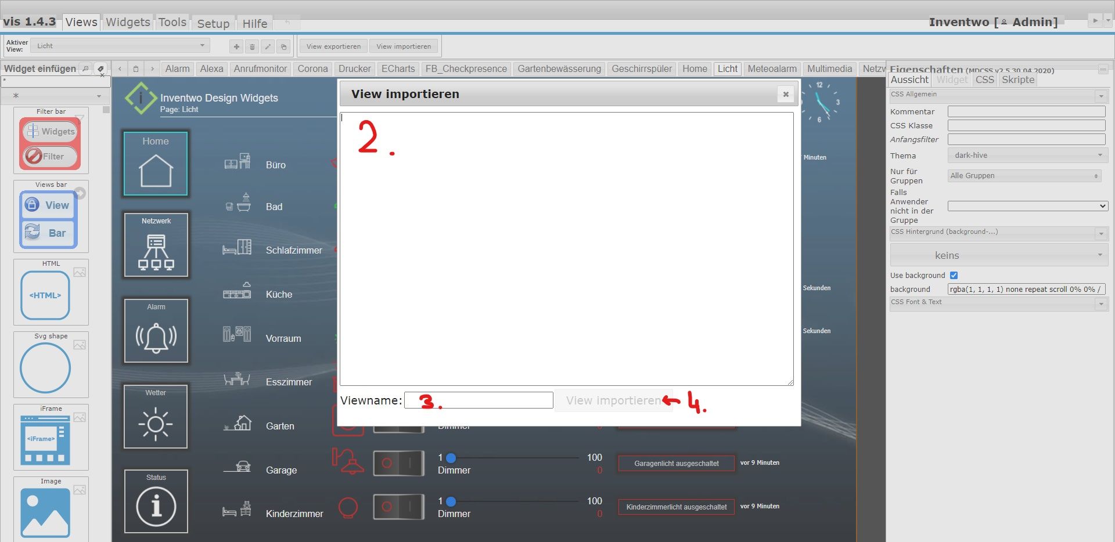Open the view tab list clipboard icon
Screen dimensions: 1115x542
coord(136,68)
